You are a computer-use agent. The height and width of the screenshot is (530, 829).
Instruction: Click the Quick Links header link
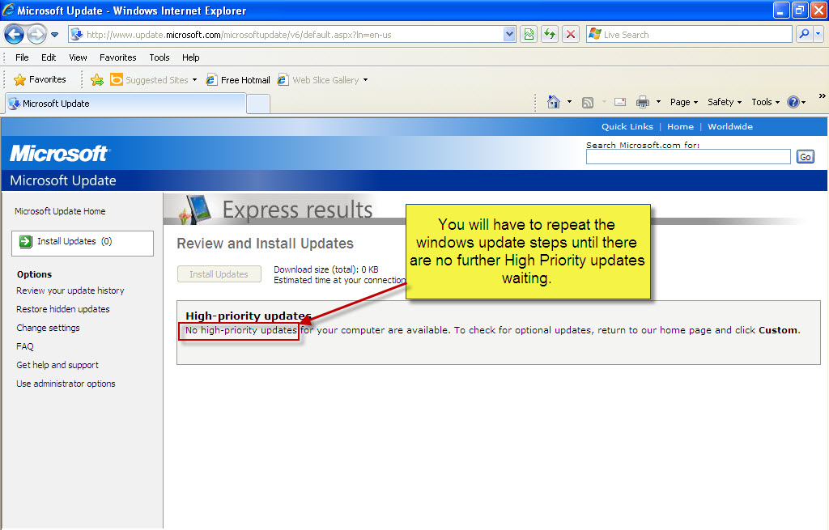click(x=627, y=127)
